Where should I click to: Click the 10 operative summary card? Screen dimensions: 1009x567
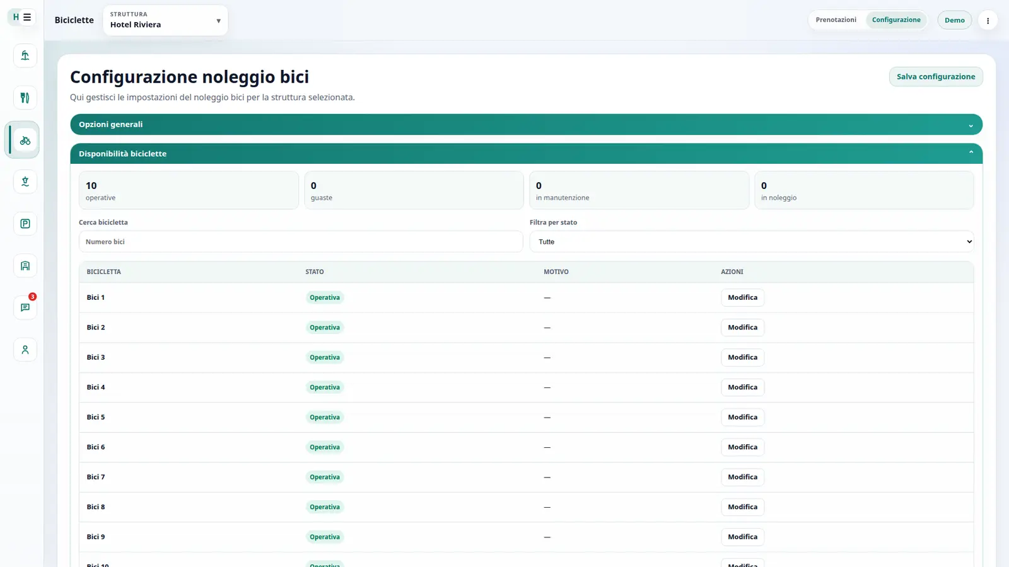pos(189,190)
